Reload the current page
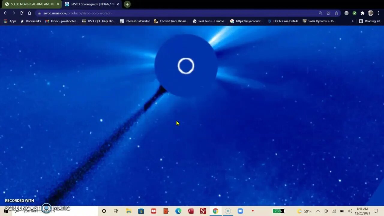The width and height of the screenshot is (384, 216). 22,13
